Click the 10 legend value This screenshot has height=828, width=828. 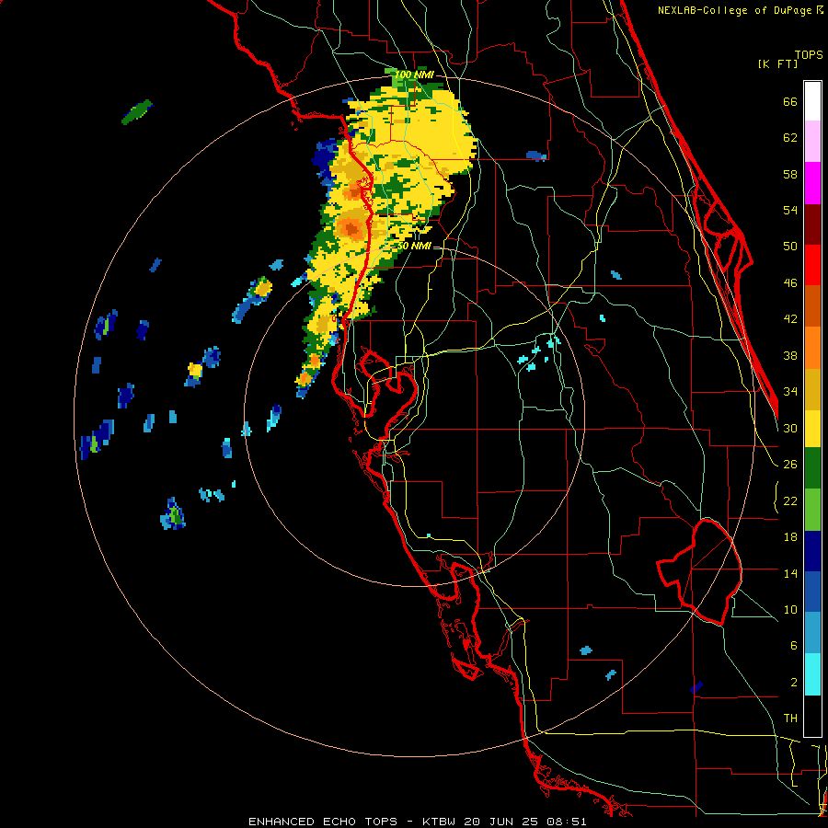click(x=790, y=609)
